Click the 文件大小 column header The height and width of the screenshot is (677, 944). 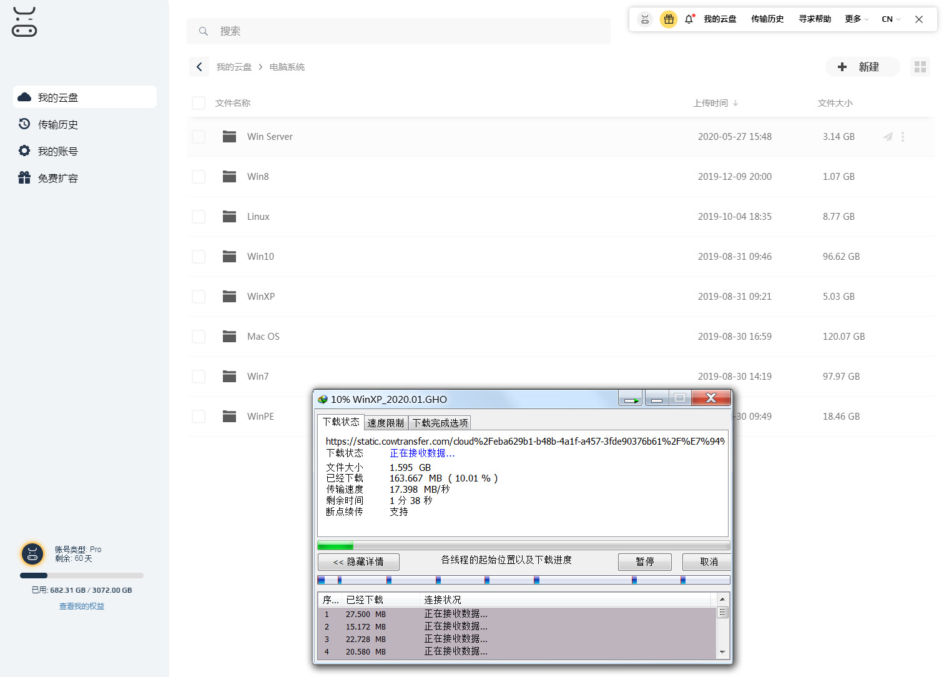click(835, 103)
